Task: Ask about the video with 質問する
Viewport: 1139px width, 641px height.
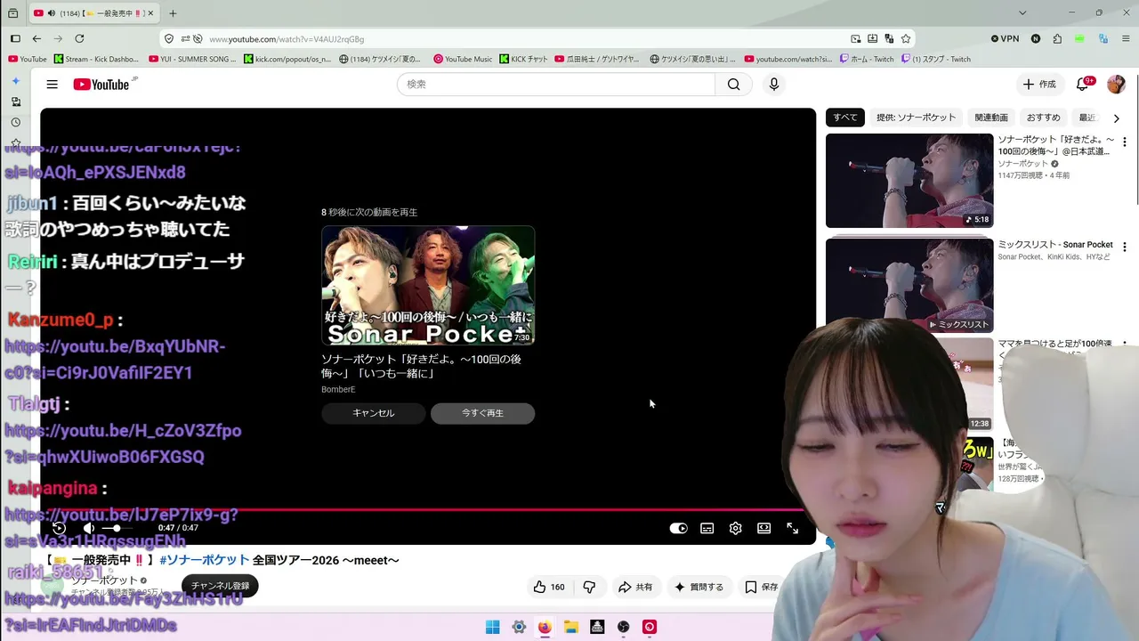Action: [699, 587]
